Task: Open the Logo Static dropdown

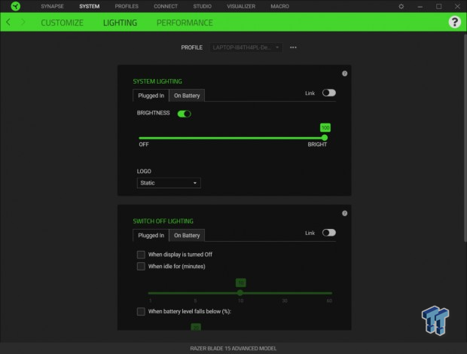Action: coord(169,183)
